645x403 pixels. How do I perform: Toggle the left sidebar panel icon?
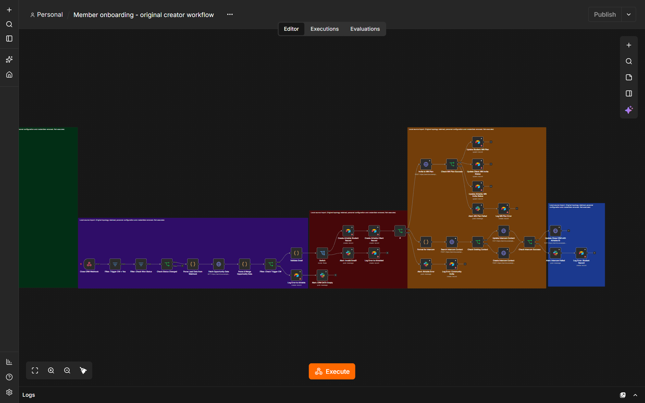(x=9, y=39)
